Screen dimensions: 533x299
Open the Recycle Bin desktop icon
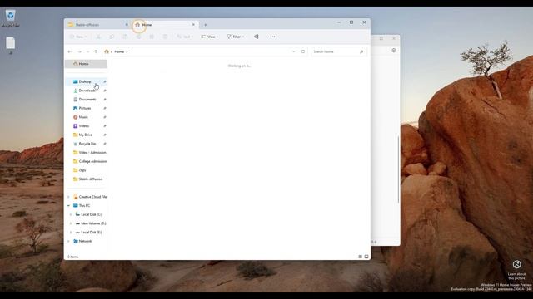tap(11, 17)
